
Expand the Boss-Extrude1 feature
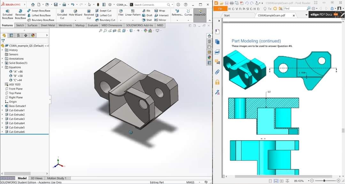(3, 106)
